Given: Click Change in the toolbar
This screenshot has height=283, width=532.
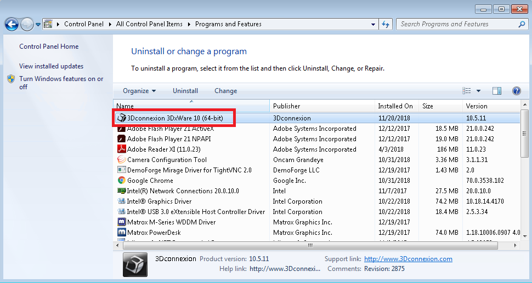Looking at the screenshot, I should click(225, 91).
